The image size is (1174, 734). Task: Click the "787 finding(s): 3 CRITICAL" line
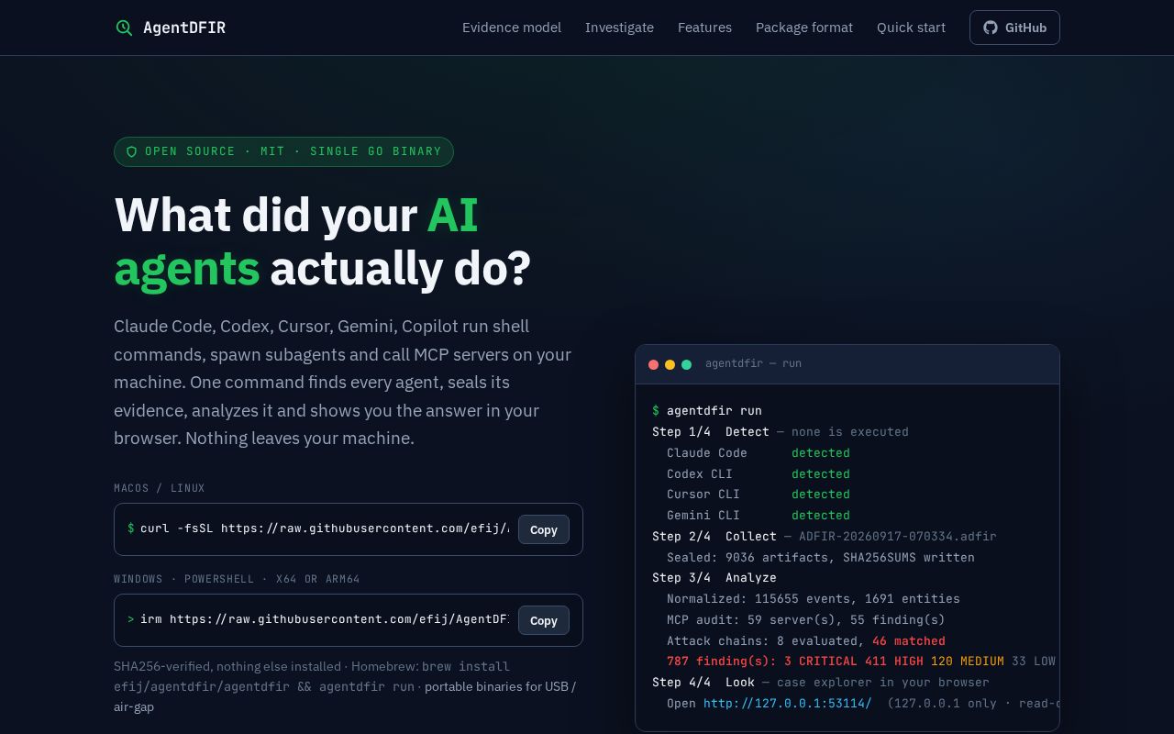click(x=861, y=661)
